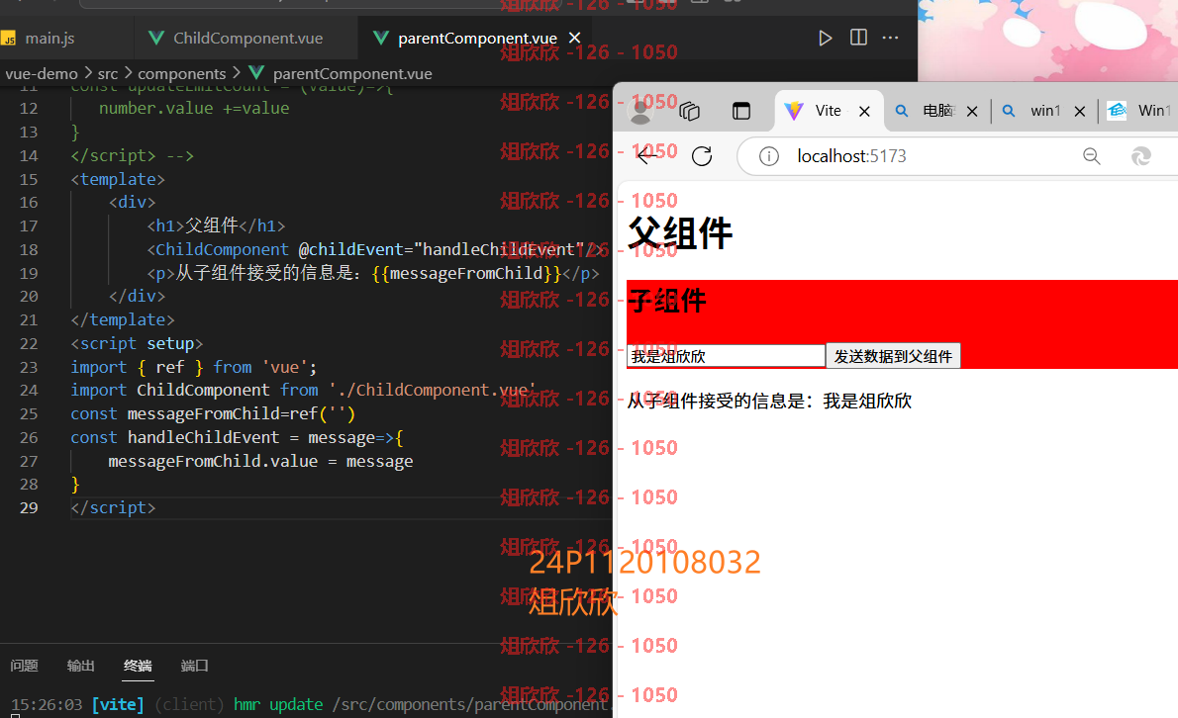The image size is (1178, 718).
Task: Open the editor more actions ellipsis
Action: [890, 38]
